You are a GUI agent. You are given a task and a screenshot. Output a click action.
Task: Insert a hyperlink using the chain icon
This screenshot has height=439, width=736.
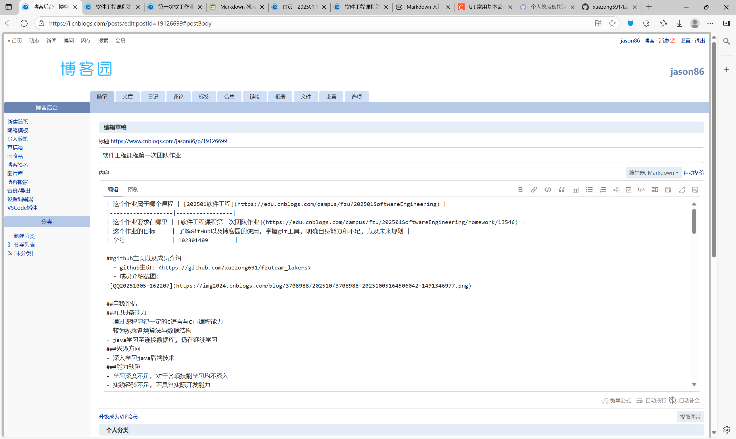[x=534, y=190]
